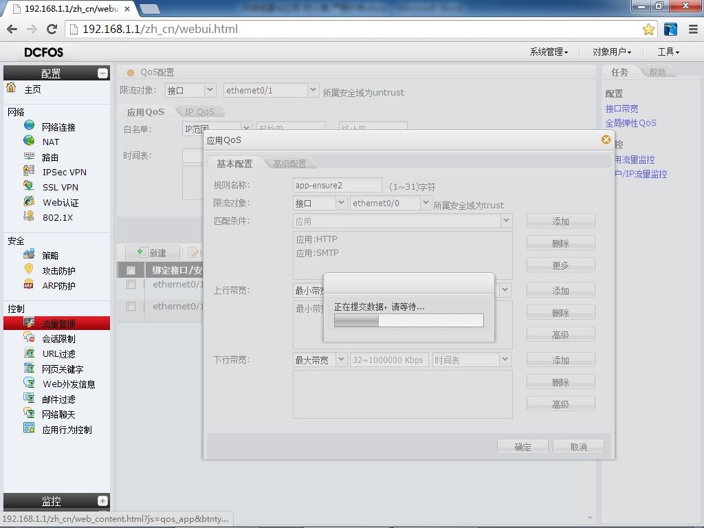This screenshot has height=528, width=704.
Task: Click 取消 to cancel the dialog
Action: click(x=578, y=447)
